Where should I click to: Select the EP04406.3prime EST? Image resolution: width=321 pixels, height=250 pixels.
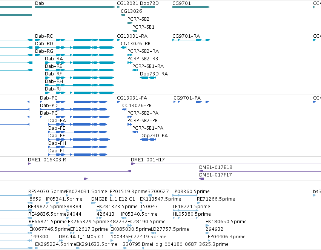point(209,241)
